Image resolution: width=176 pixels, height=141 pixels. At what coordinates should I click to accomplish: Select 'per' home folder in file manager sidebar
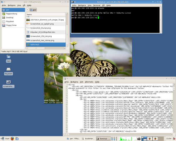13,10
